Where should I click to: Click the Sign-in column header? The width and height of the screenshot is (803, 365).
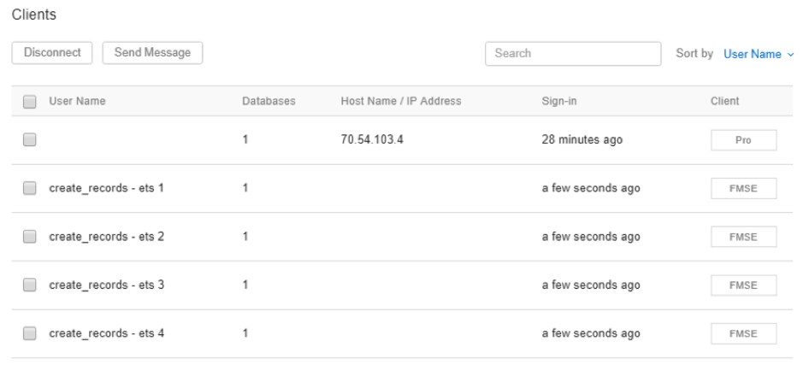tap(559, 101)
